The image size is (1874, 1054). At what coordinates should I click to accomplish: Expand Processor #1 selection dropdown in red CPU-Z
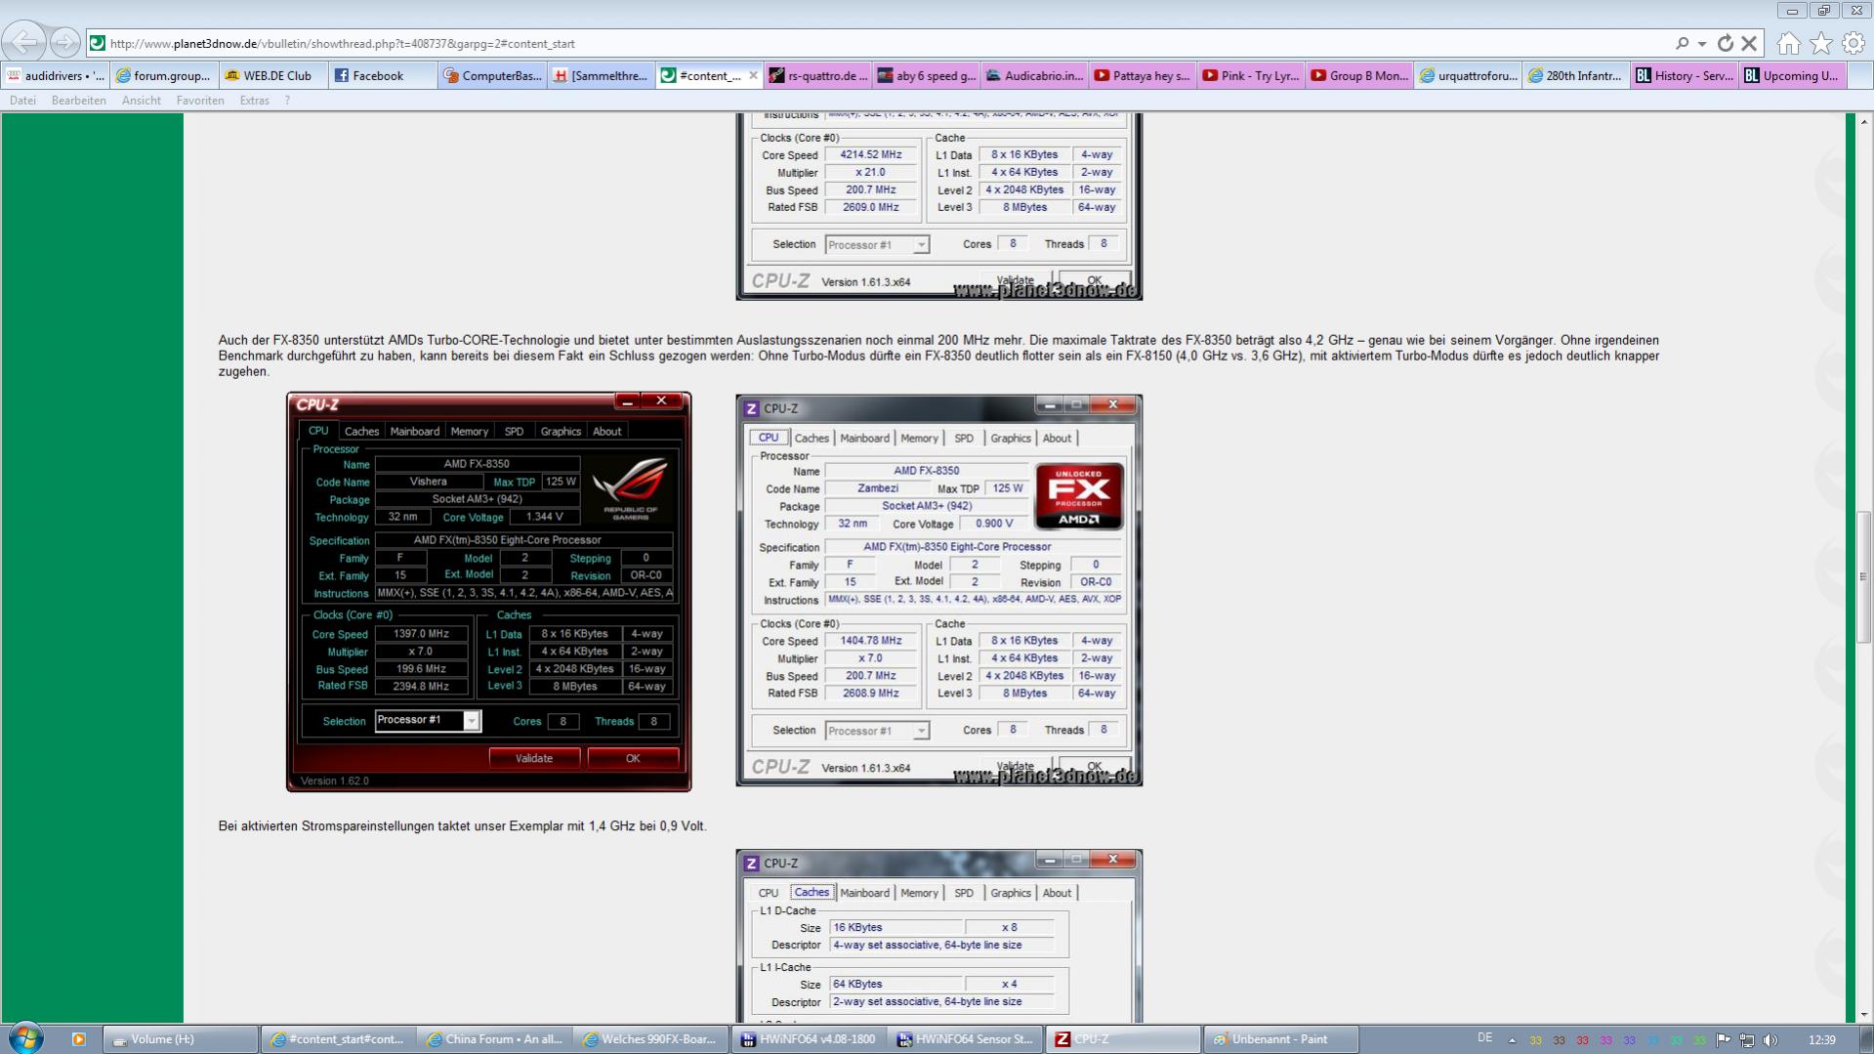click(x=472, y=721)
